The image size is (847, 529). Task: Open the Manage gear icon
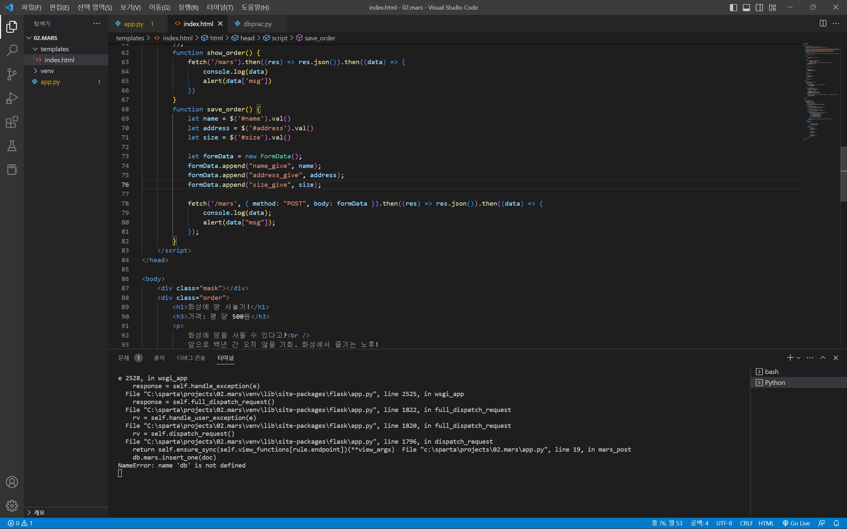[x=12, y=506]
